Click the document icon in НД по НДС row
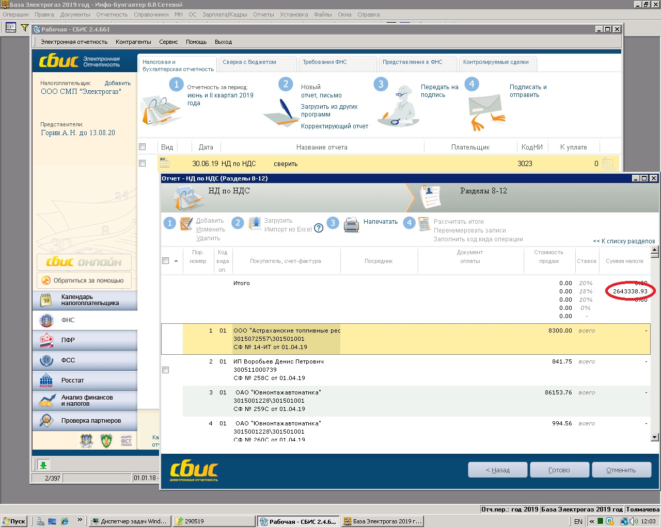This screenshot has width=661, height=528. [165, 163]
